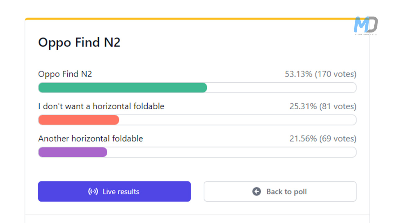The image size is (397, 223).
Task: Click the broadcast signal icon beside Live results
Action: pyautogui.click(x=93, y=191)
